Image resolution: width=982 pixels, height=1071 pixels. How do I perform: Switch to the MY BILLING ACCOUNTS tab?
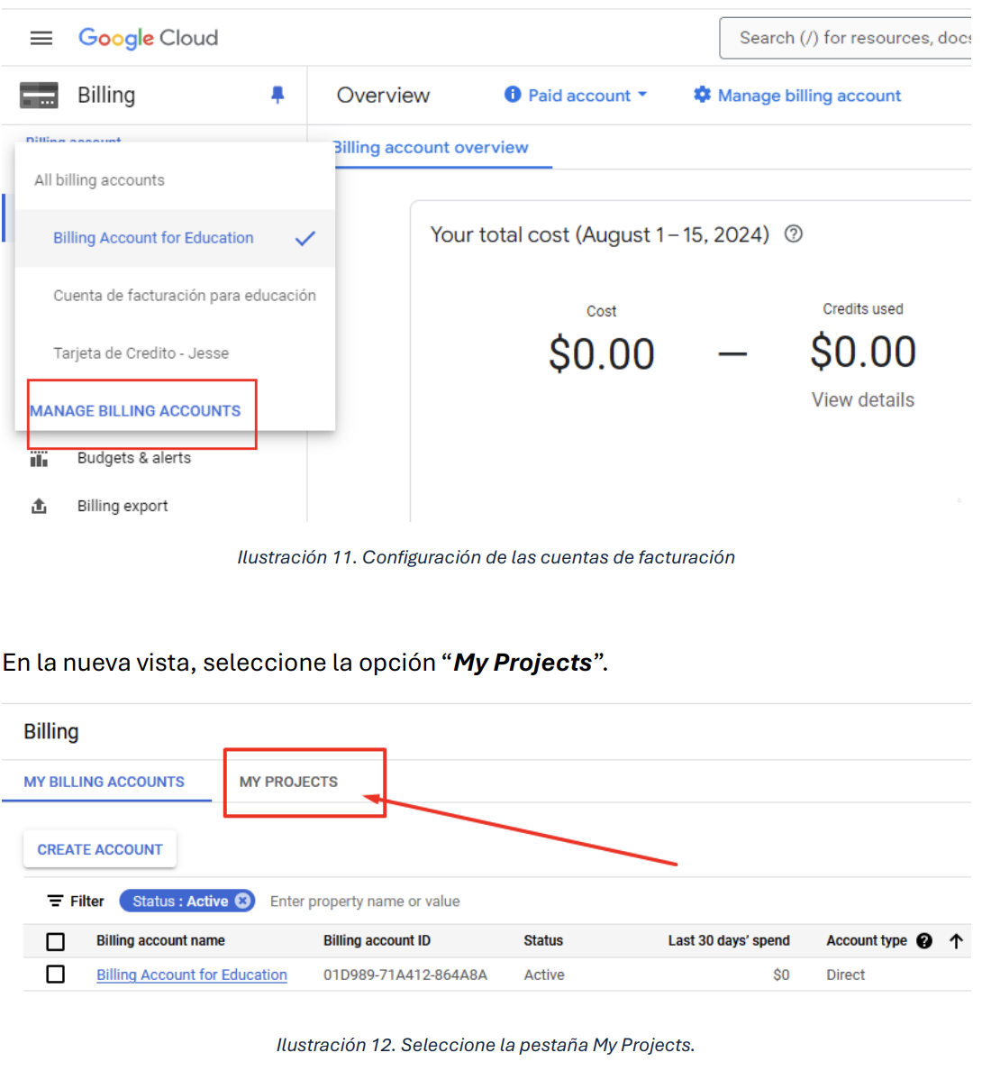(x=105, y=783)
